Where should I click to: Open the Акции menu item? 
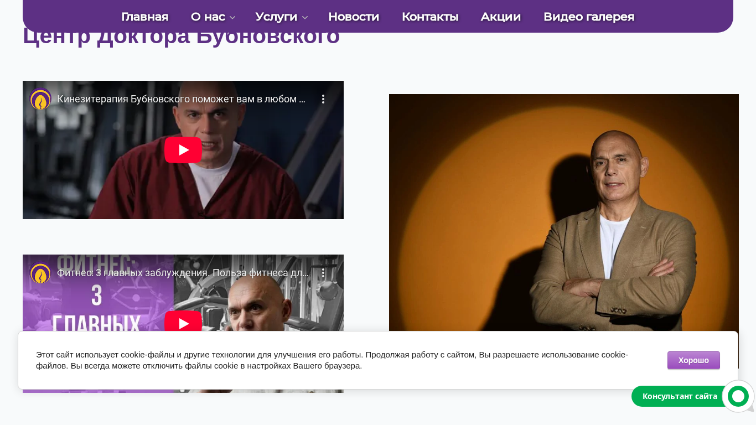(x=501, y=17)
